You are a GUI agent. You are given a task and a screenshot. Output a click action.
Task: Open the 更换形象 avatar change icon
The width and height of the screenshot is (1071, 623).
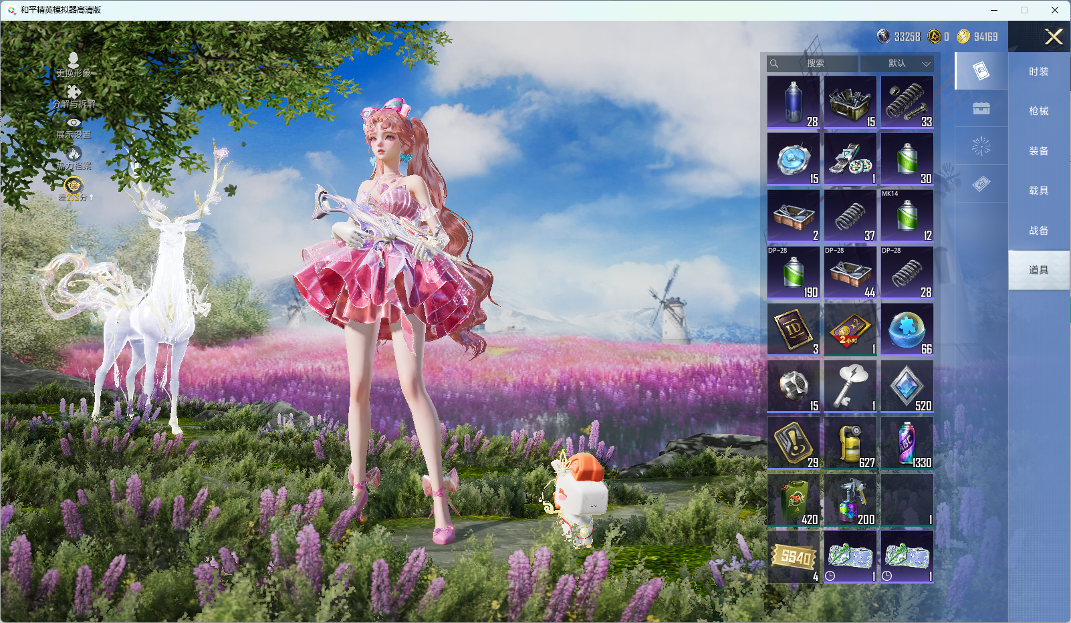click(74, 60)
